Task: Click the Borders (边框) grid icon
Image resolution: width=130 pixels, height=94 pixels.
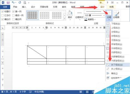Action: 109,13
